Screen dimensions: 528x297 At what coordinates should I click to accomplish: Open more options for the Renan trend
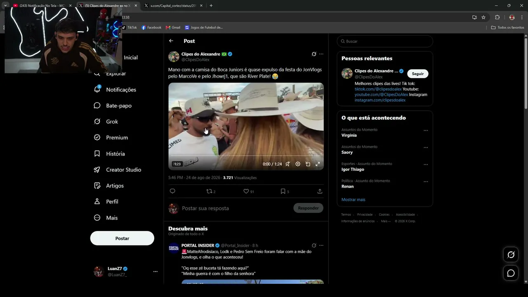click(x=426, y=181)
